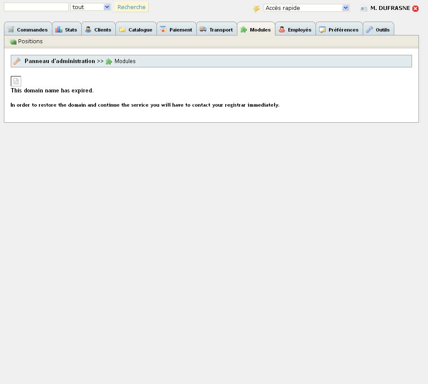Focus the search text field
The height and width of the screenshot is (384, 428).
pos(36,7)
